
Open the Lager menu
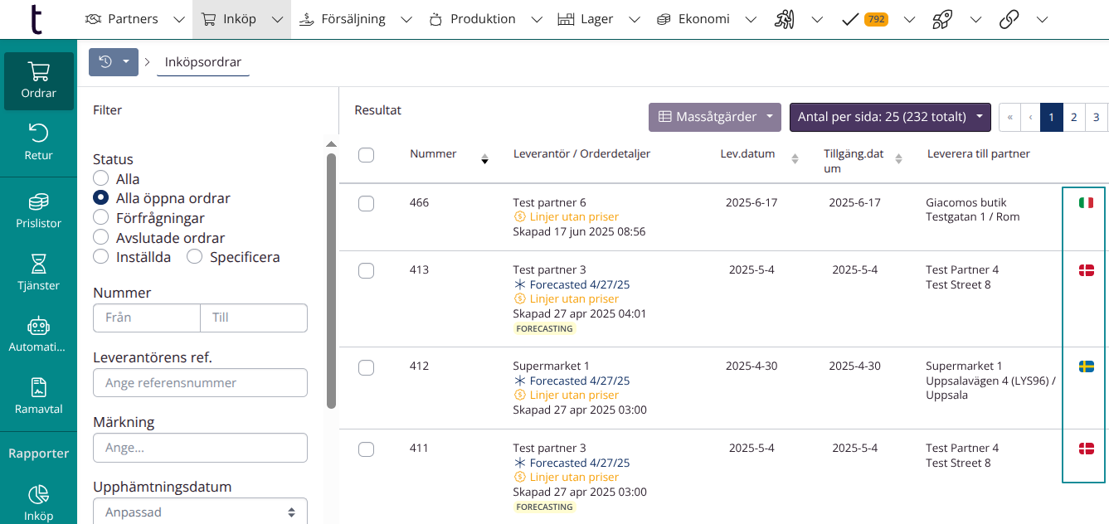586,20
